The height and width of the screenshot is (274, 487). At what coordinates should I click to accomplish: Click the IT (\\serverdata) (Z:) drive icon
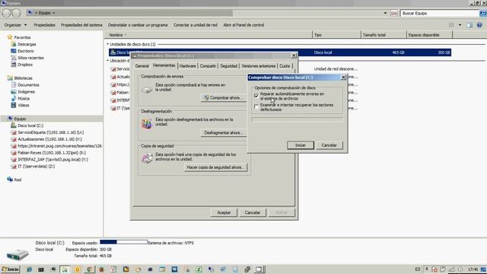pos(14,167)
